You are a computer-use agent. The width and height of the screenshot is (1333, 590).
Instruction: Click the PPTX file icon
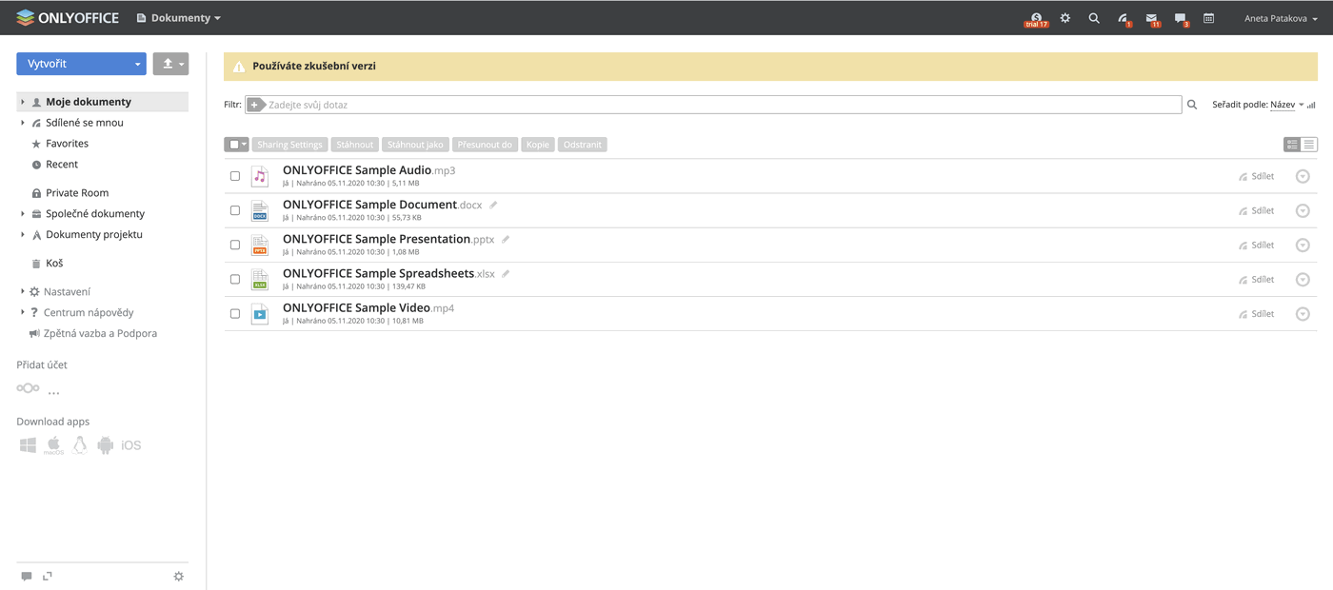pyautogui.click(x=259, y=245)
